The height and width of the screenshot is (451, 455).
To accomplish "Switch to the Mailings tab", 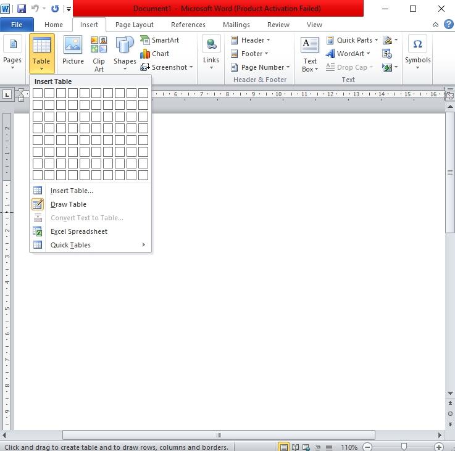I will (x=236, y=25).
